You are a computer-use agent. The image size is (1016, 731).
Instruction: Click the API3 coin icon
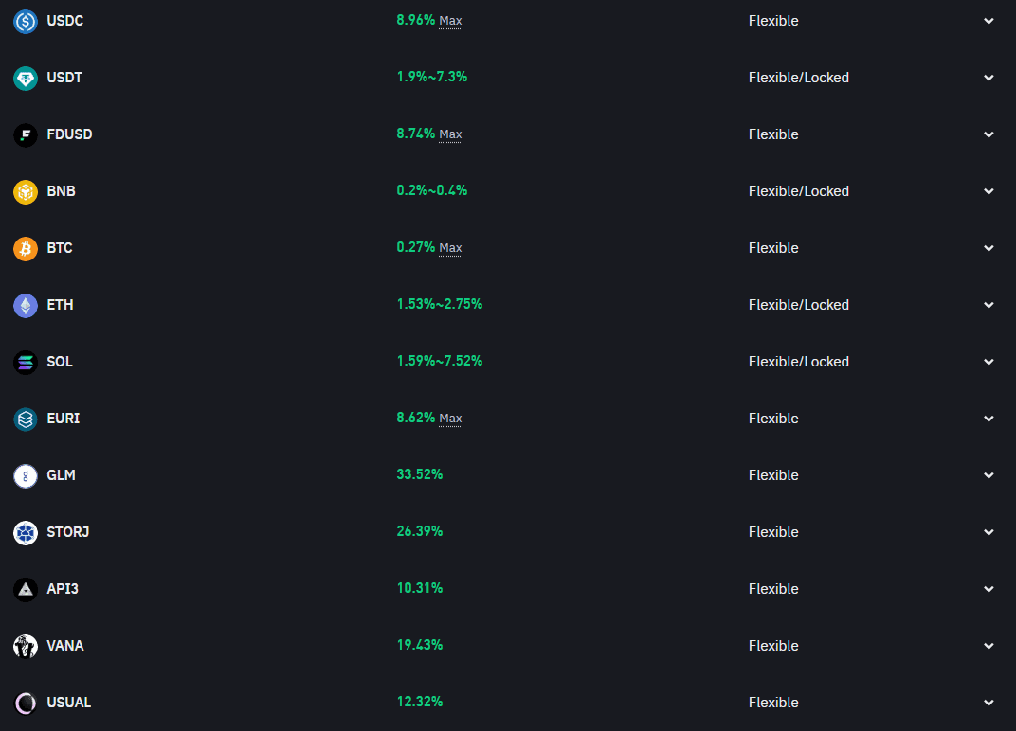pyautogui.click(x=26, y=589)
